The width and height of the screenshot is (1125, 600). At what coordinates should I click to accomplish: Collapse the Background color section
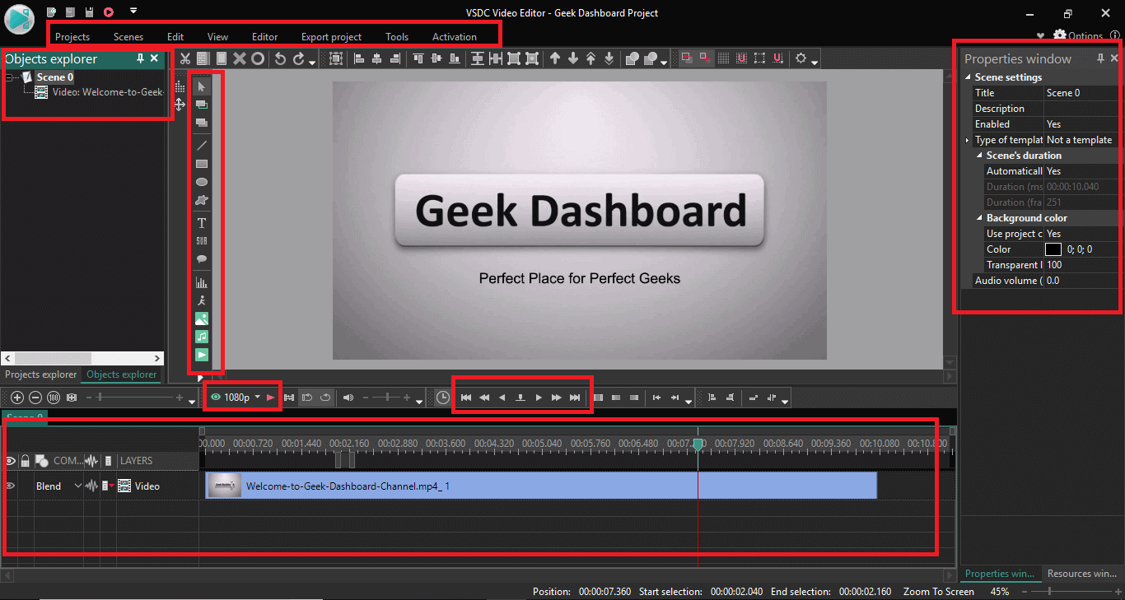(x=979, y=217)
